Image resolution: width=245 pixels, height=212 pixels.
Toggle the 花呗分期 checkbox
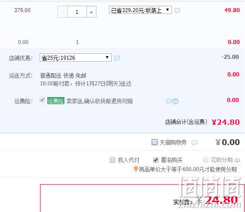[x=206, y=160]
